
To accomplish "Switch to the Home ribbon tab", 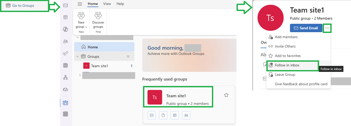I will point(93,4).
